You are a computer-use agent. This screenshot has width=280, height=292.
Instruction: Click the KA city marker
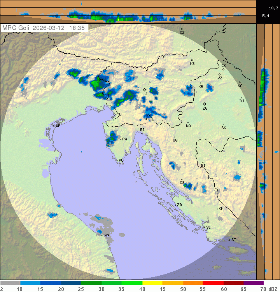(188, 122)
